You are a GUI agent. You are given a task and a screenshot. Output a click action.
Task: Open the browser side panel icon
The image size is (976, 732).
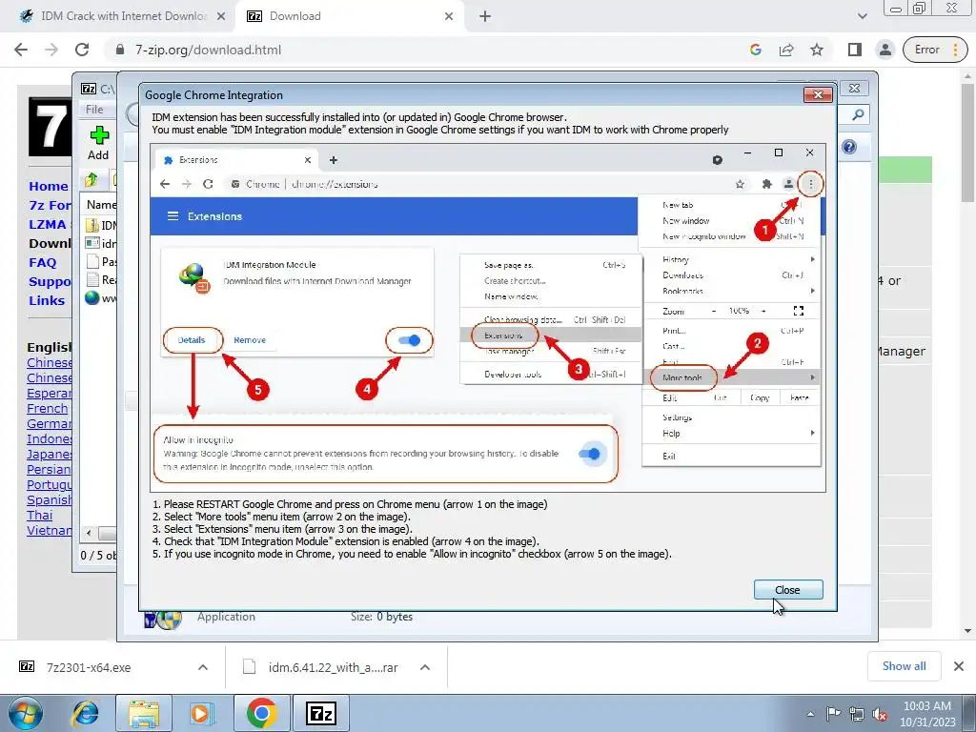pyautogui.click(x=855, y=50)
